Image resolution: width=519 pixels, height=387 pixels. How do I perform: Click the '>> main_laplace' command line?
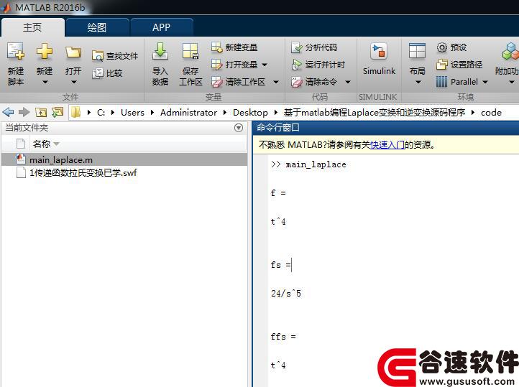(x=308, y=164)
